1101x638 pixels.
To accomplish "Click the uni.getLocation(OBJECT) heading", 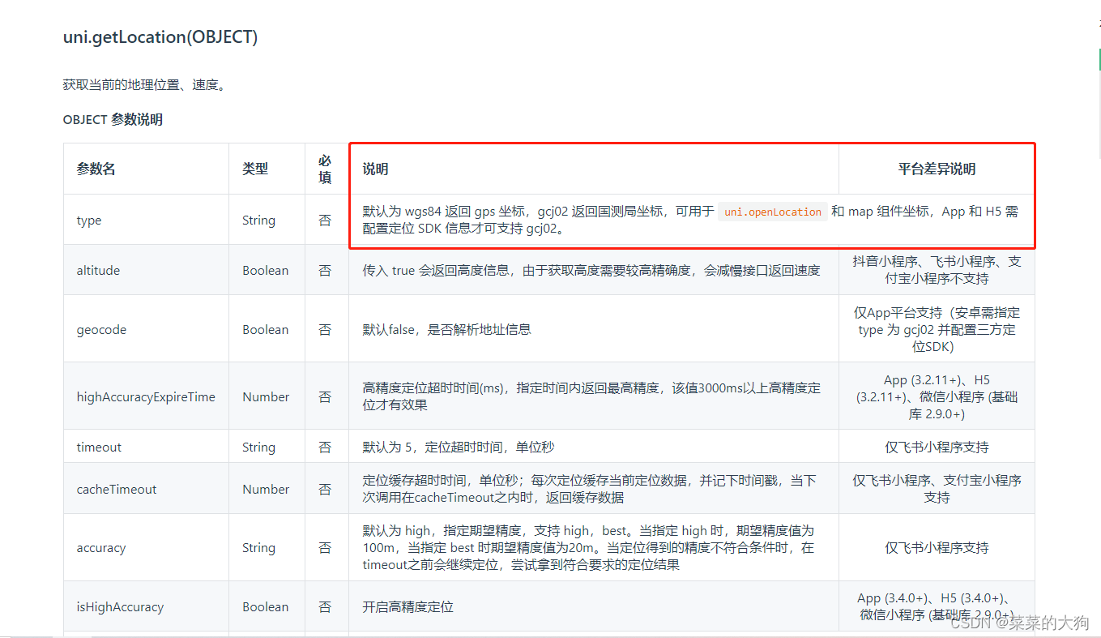I will pos(160,37).
